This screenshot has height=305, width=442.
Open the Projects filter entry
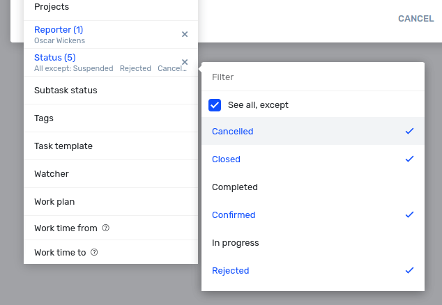point(111,8)
